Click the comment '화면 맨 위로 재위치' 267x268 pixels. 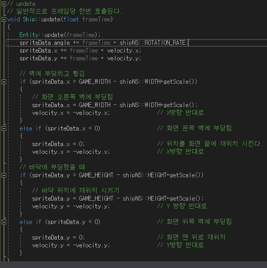pos(196,237)
